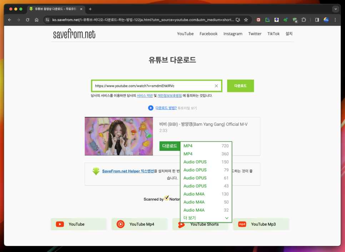Viewport: 345px width, 252px height.
Task: Open the red video extension icon
Action: point(259,20)
